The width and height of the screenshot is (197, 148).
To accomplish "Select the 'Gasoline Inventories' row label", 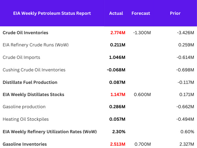I will tap(25, 144).
